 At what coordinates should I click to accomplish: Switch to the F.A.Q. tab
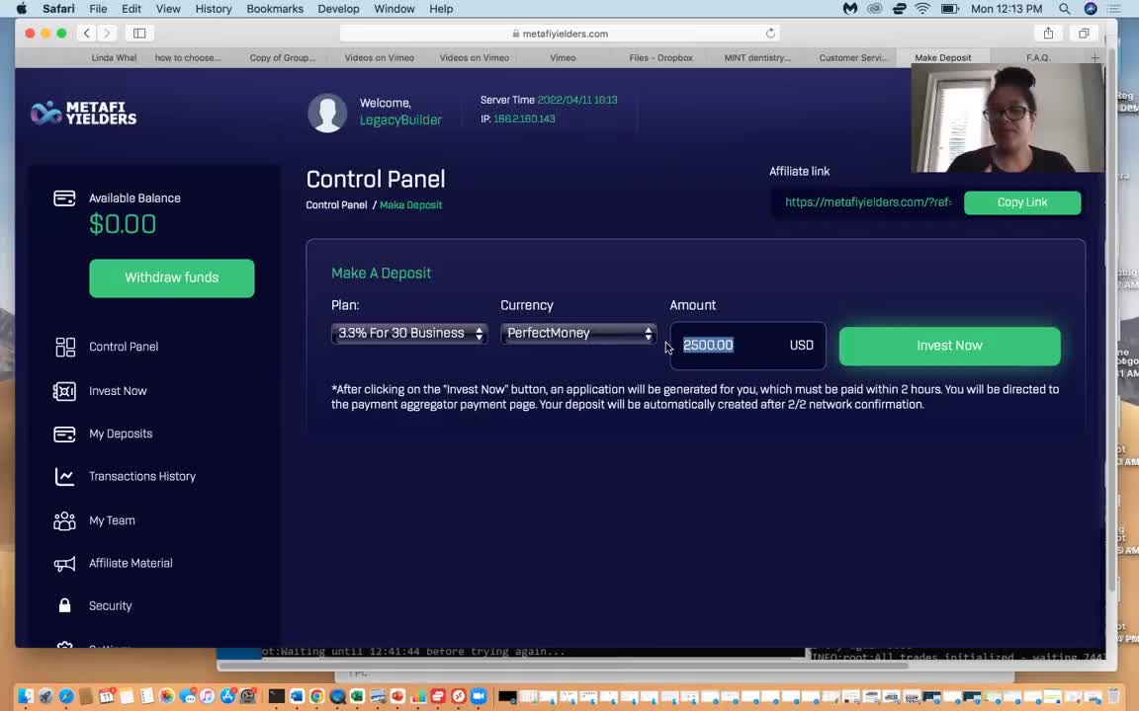[1038, 57]
